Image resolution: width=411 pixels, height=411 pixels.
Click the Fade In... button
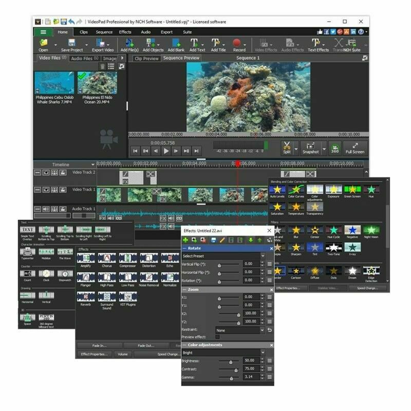click(x=99, y=345)
